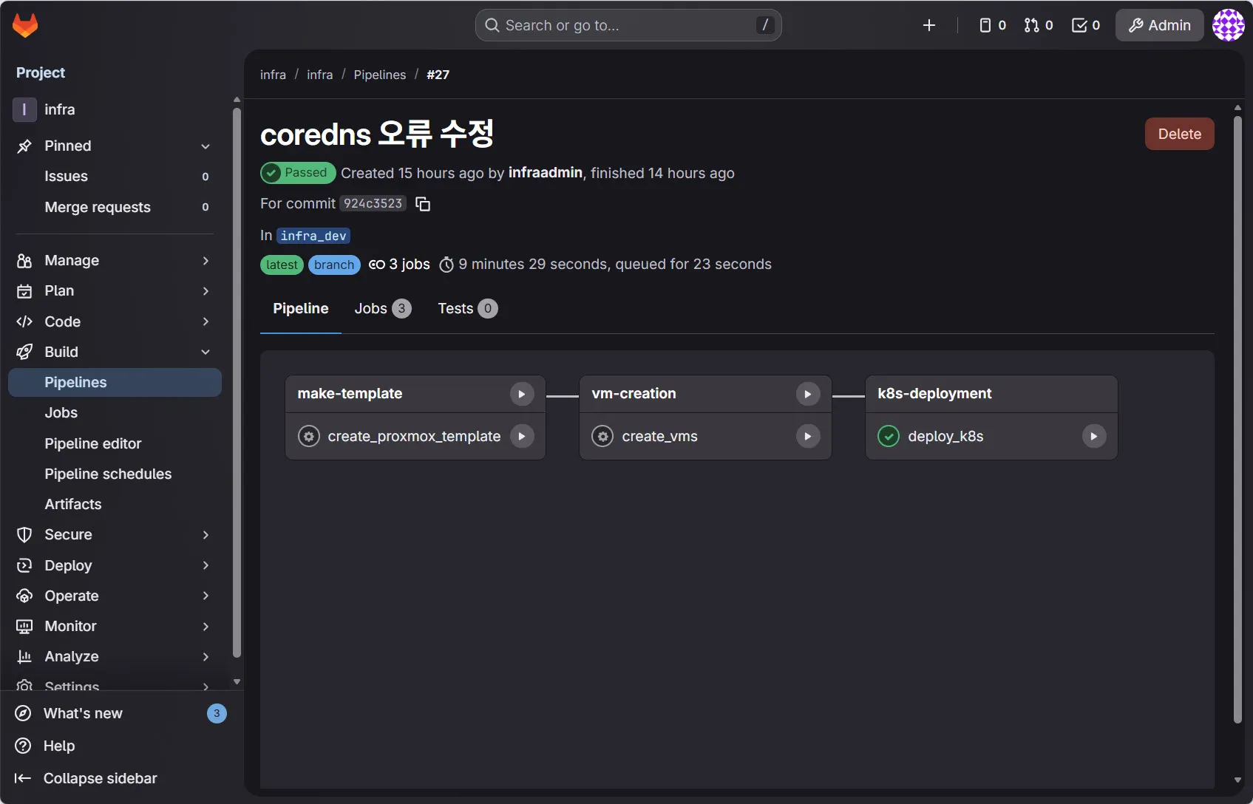Viewport: 1253px width, 804px height.
Task: Expand the Manage menu chevron
Action: pyautogui.click(x=206, y=261)
